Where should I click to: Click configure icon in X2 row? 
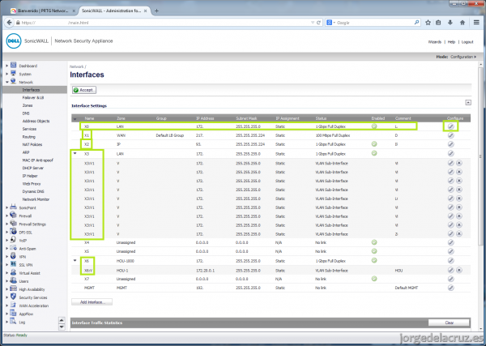[450, 144]
